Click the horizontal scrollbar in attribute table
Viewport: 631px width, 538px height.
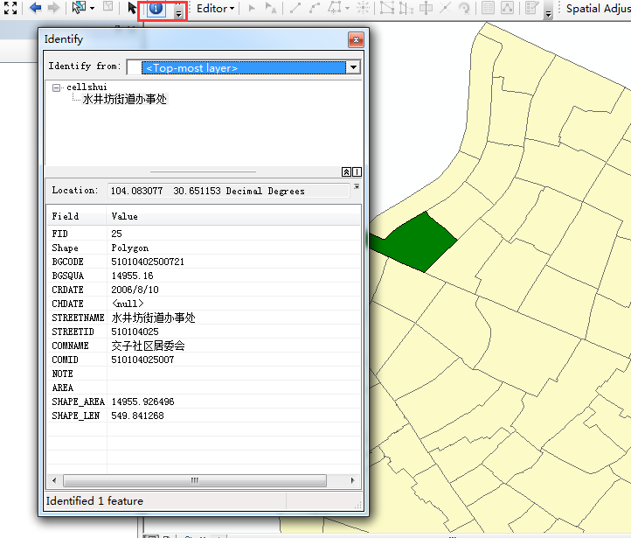click(x=194, y=480)
